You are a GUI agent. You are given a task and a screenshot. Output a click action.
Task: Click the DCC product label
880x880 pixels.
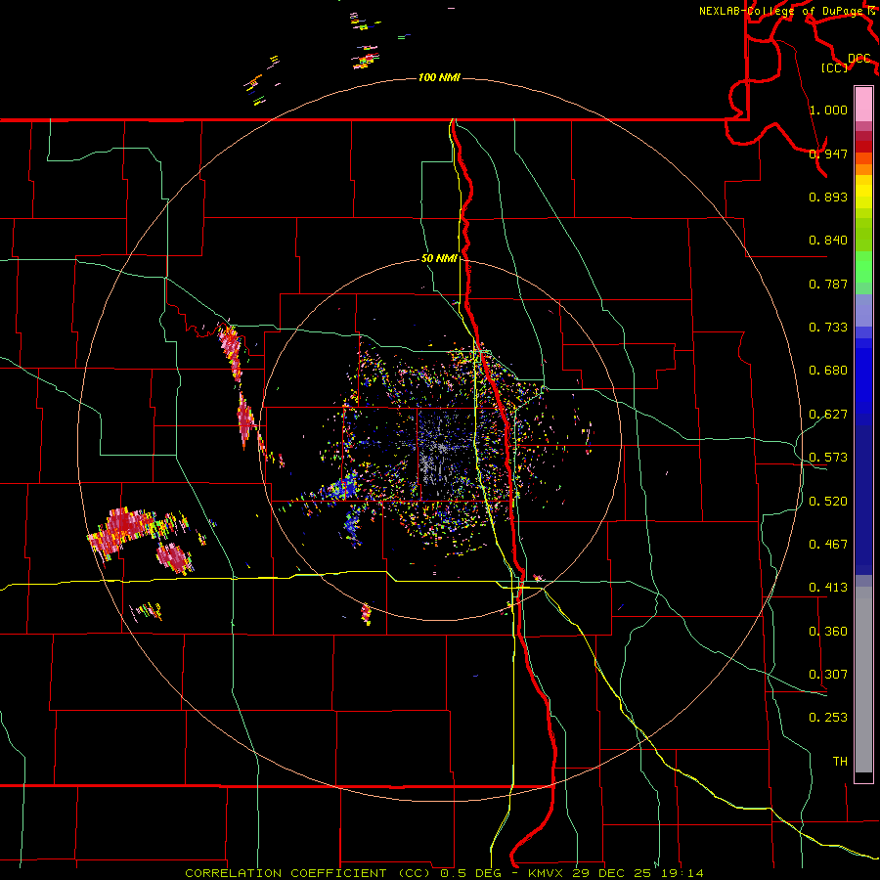[x=859, y=59]
